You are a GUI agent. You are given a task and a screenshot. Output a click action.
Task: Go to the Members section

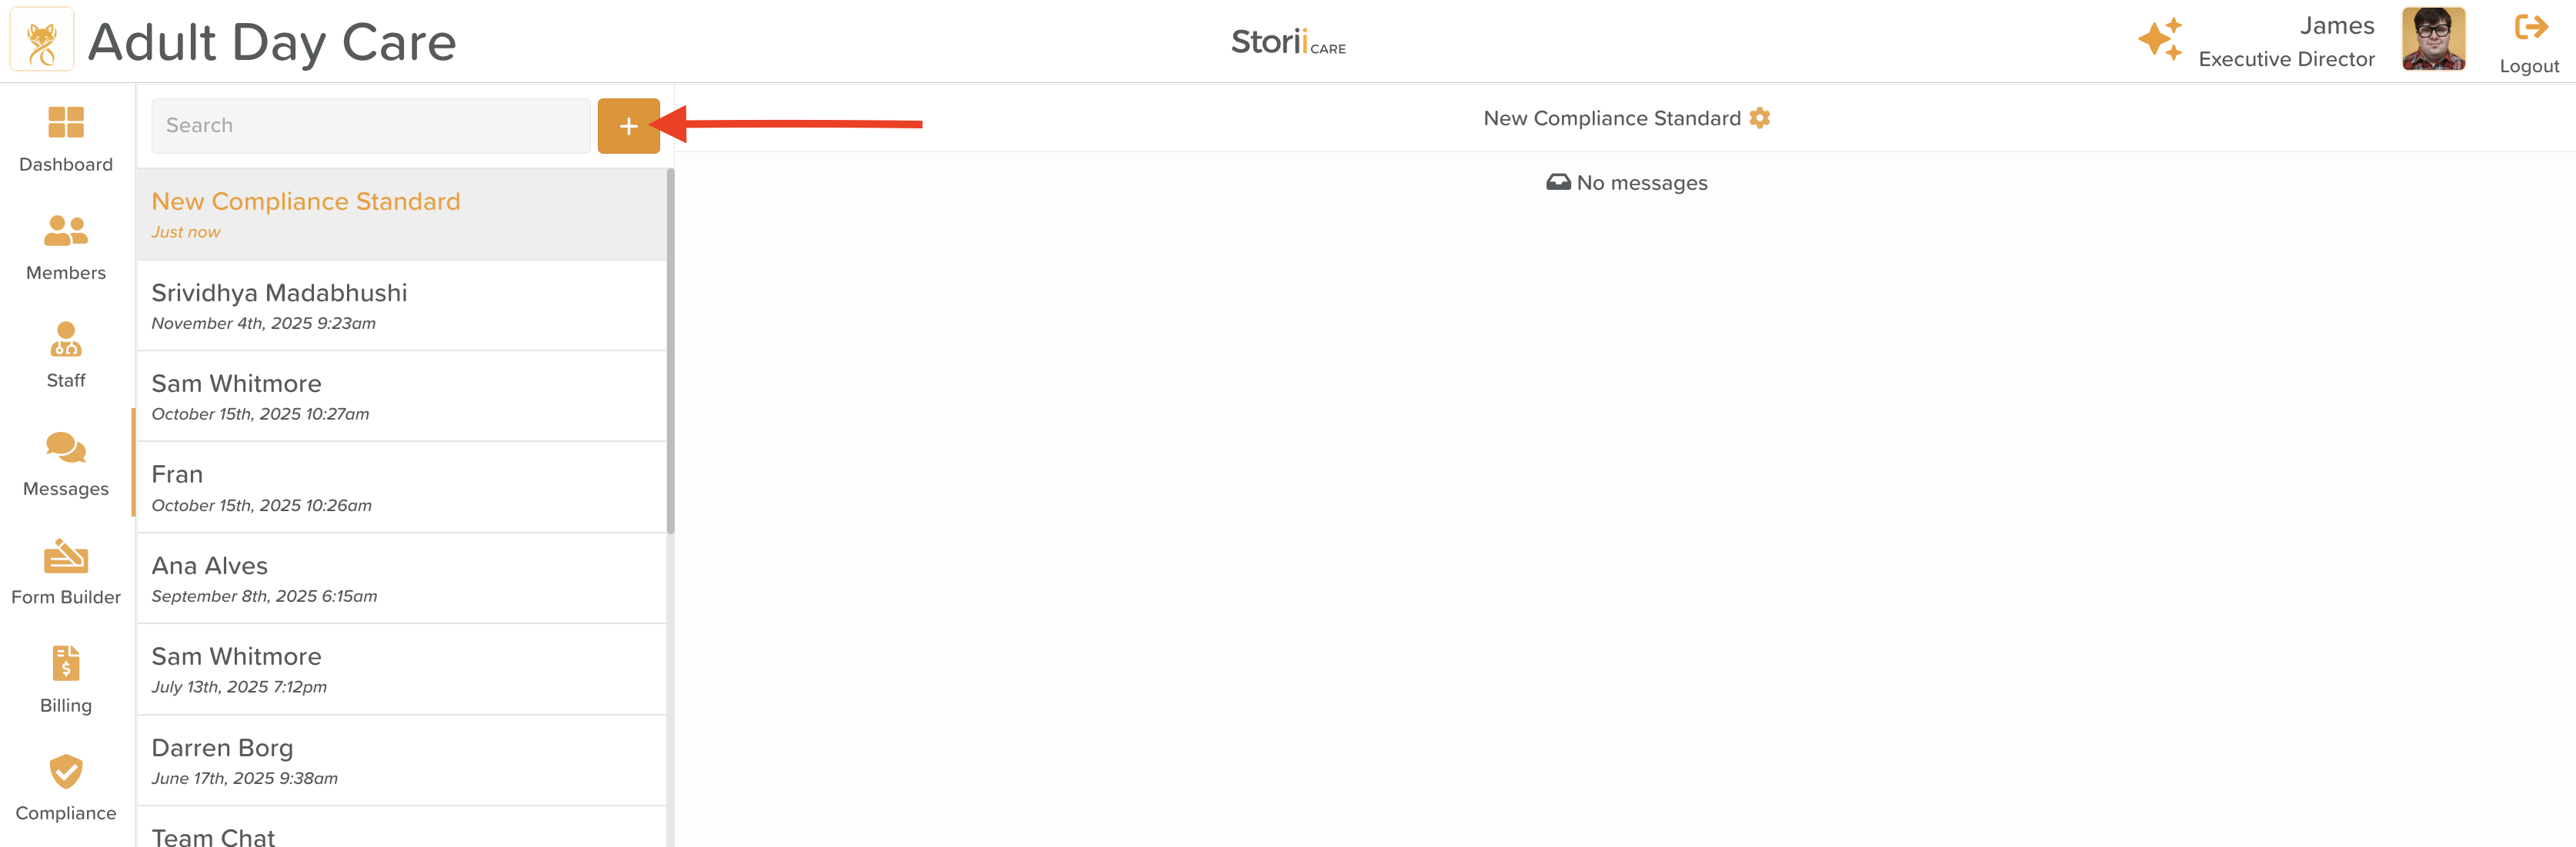click(x=66, y=231)
